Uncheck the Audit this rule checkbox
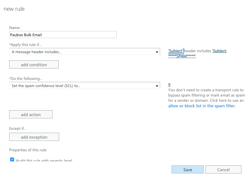The height and width of the screenshot is (180, 248). coord(12,159)
